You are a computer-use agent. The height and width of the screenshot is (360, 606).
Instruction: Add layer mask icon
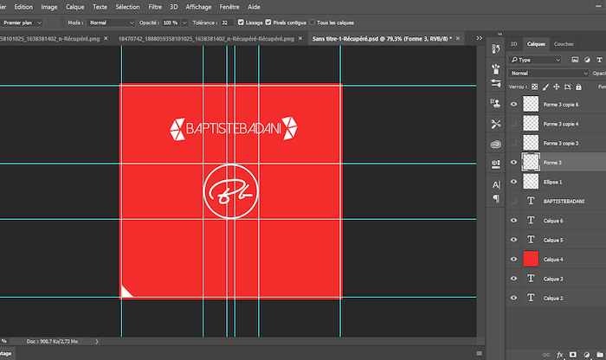coord(573,355)
